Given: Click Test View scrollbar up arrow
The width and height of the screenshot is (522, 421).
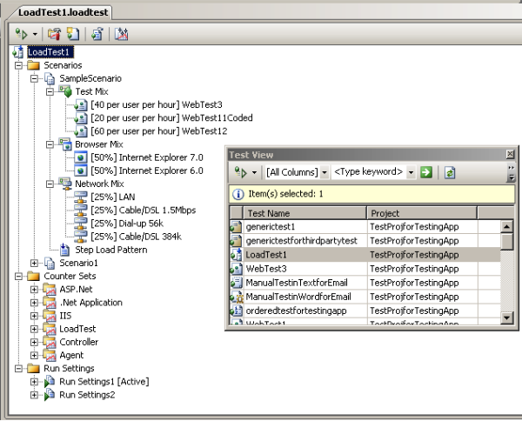Looking at the screenshot, I should click(x=507, y=227).
